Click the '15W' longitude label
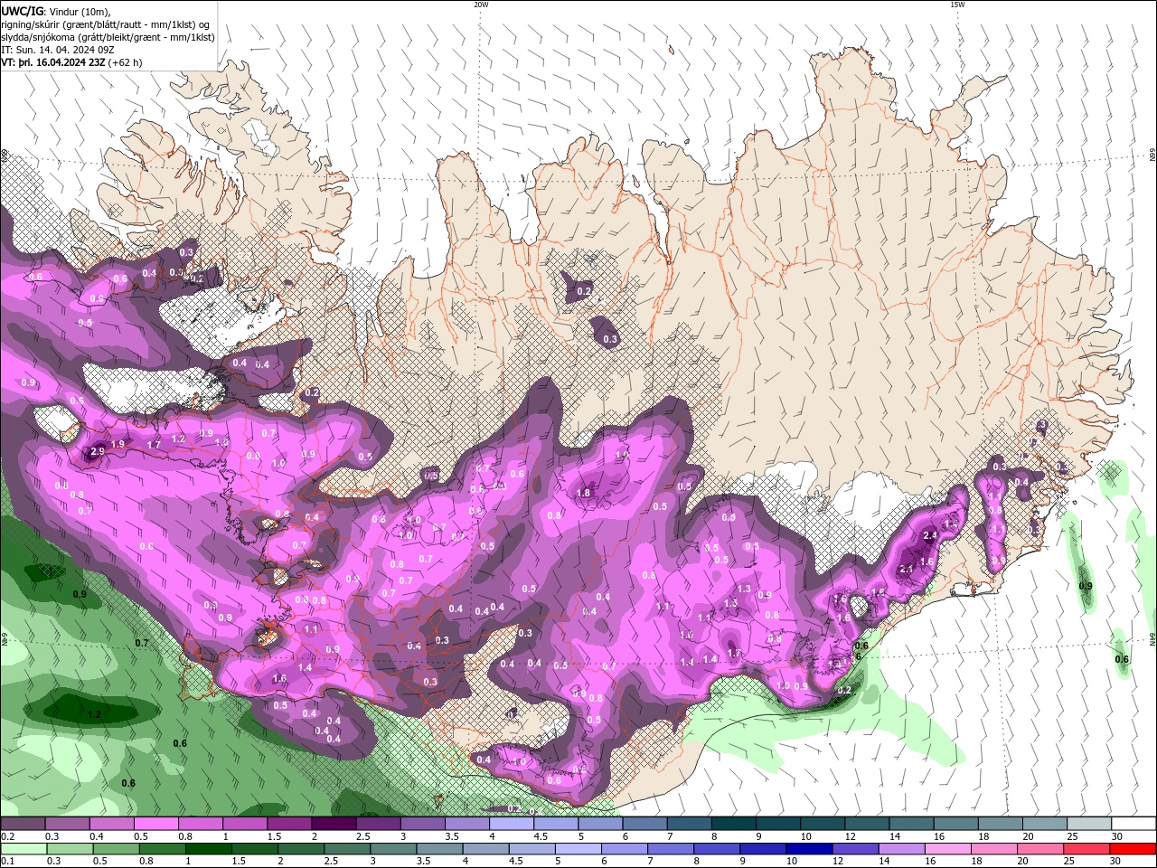 pos(956,5)
